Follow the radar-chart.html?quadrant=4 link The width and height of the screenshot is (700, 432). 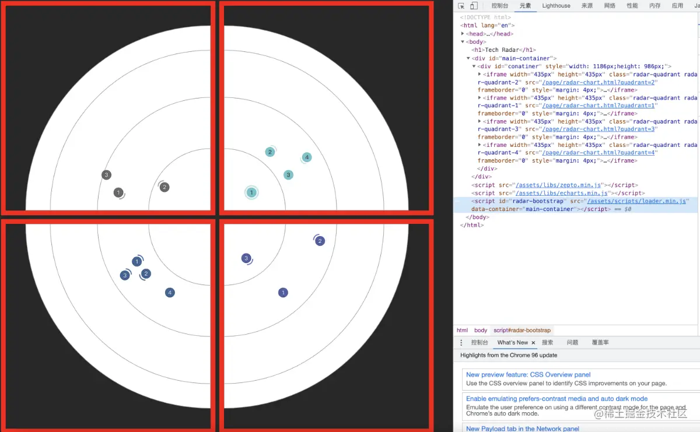[x=599, y=153]
